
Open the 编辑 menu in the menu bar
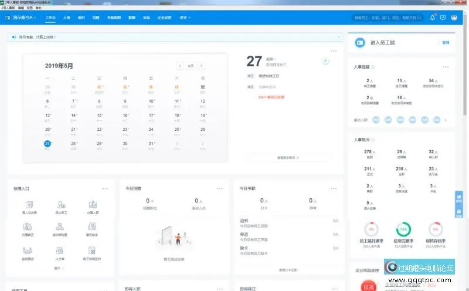(21, 8)
